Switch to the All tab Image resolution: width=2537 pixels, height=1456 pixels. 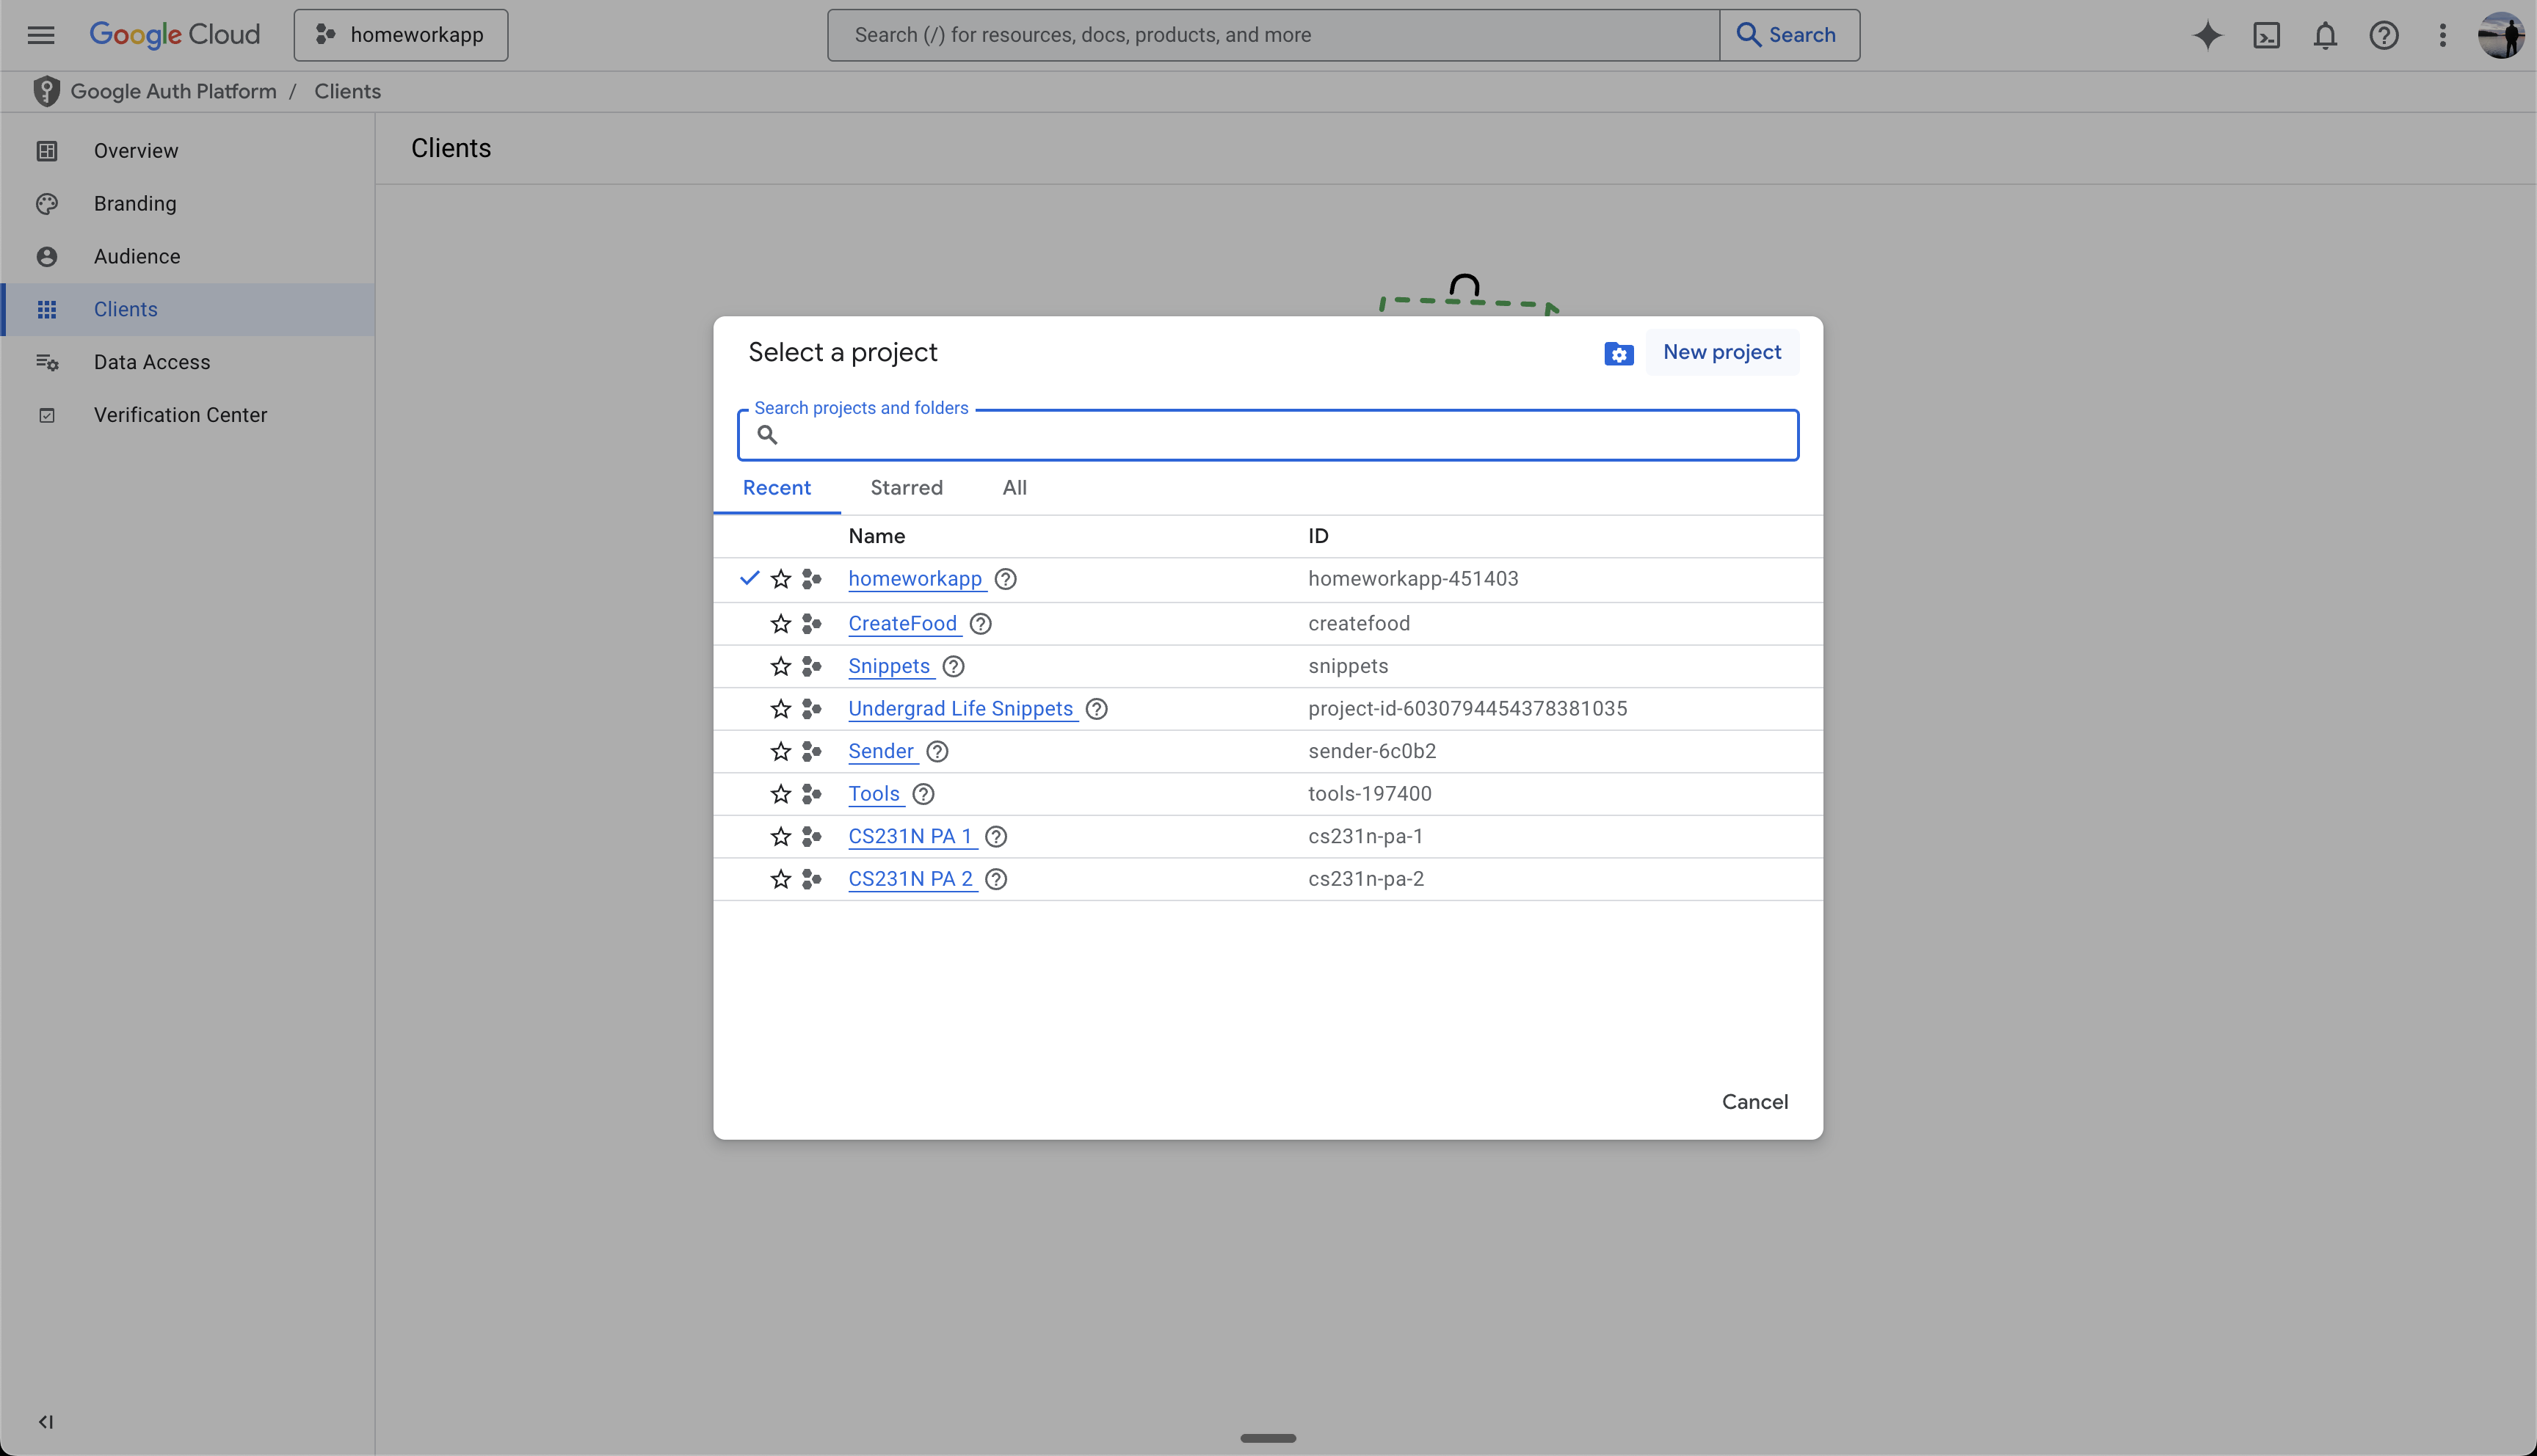pos(1015,488)
